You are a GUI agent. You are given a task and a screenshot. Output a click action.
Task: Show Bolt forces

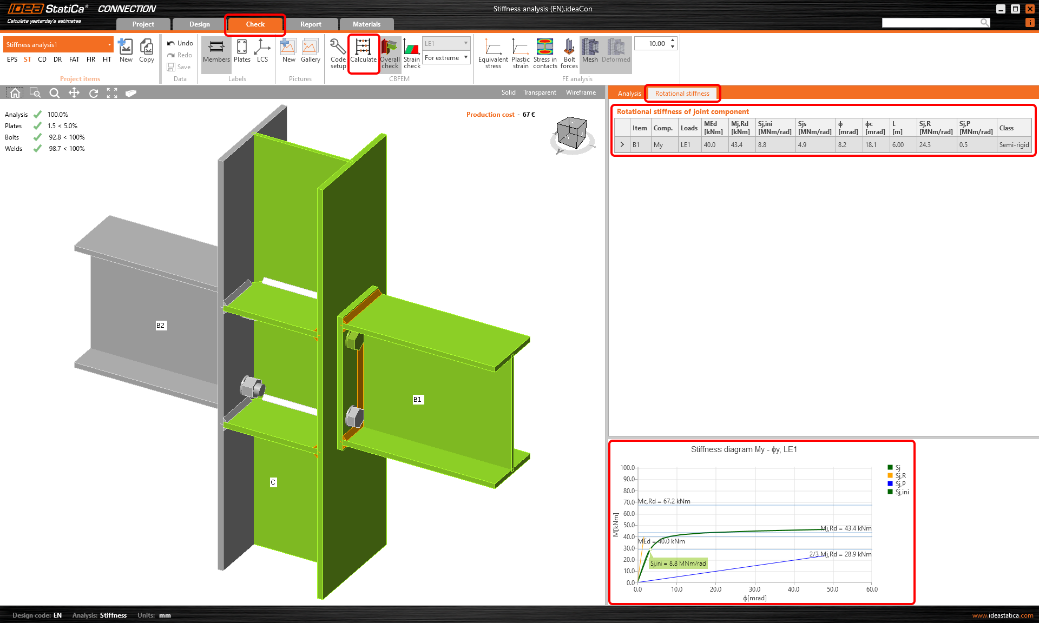click(569, 54)
